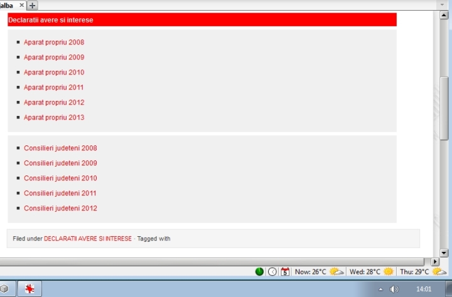Close the current browser tab
The width and height of the screenshot is (452, 297).
pos(21,5)
